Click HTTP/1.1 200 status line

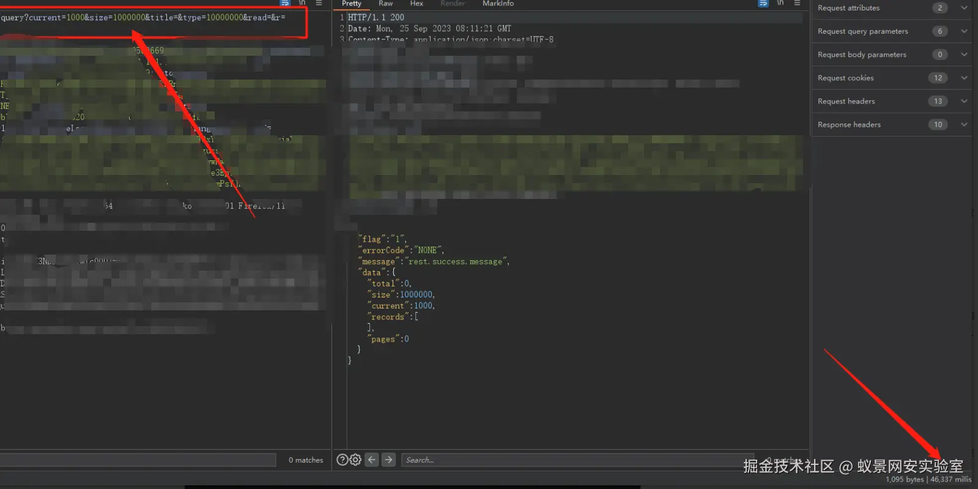376,17
